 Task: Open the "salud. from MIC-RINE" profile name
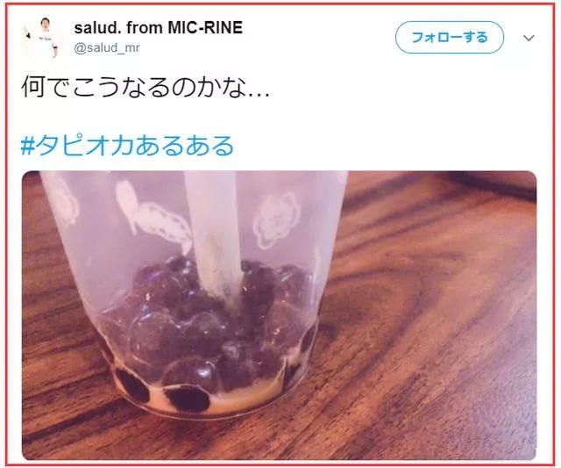click(x=158, y=27)
